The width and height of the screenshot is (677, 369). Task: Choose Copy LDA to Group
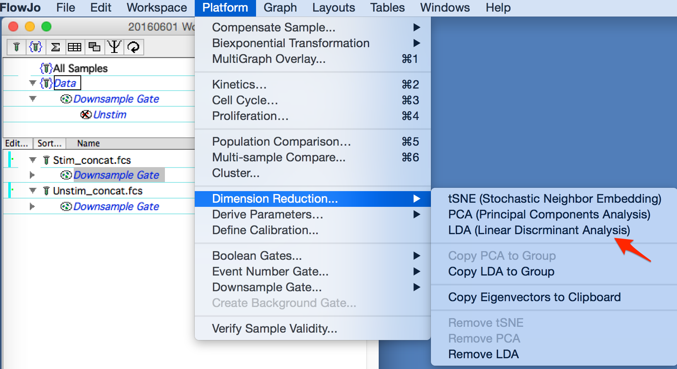(x=554, y=271)
